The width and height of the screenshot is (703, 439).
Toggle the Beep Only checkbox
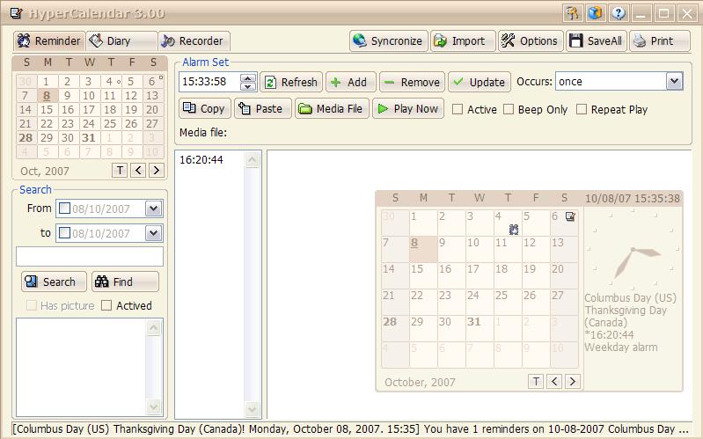[509, 109]
